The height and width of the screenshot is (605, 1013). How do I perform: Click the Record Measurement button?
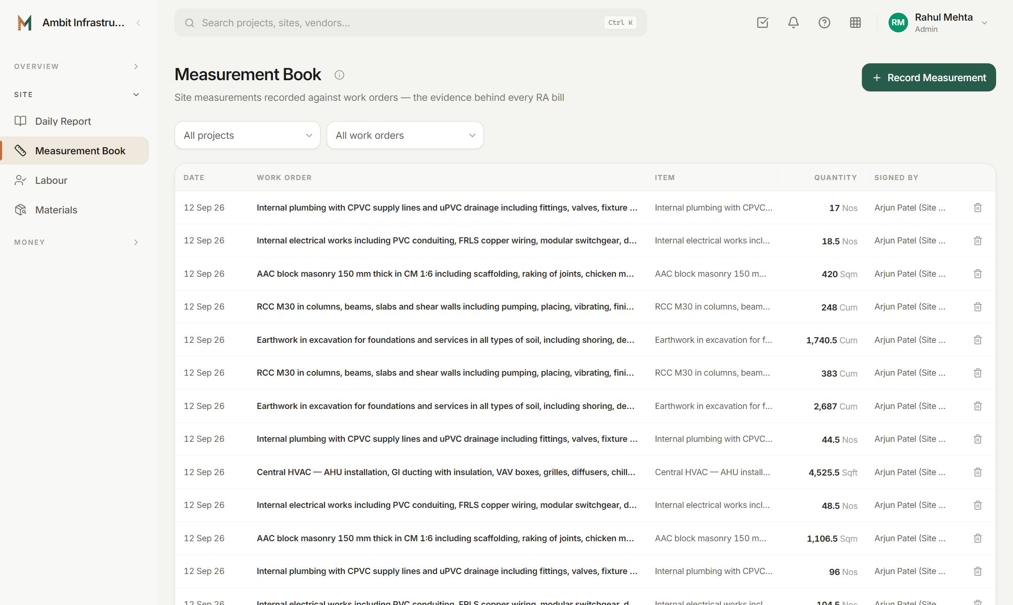click(929, 77)
